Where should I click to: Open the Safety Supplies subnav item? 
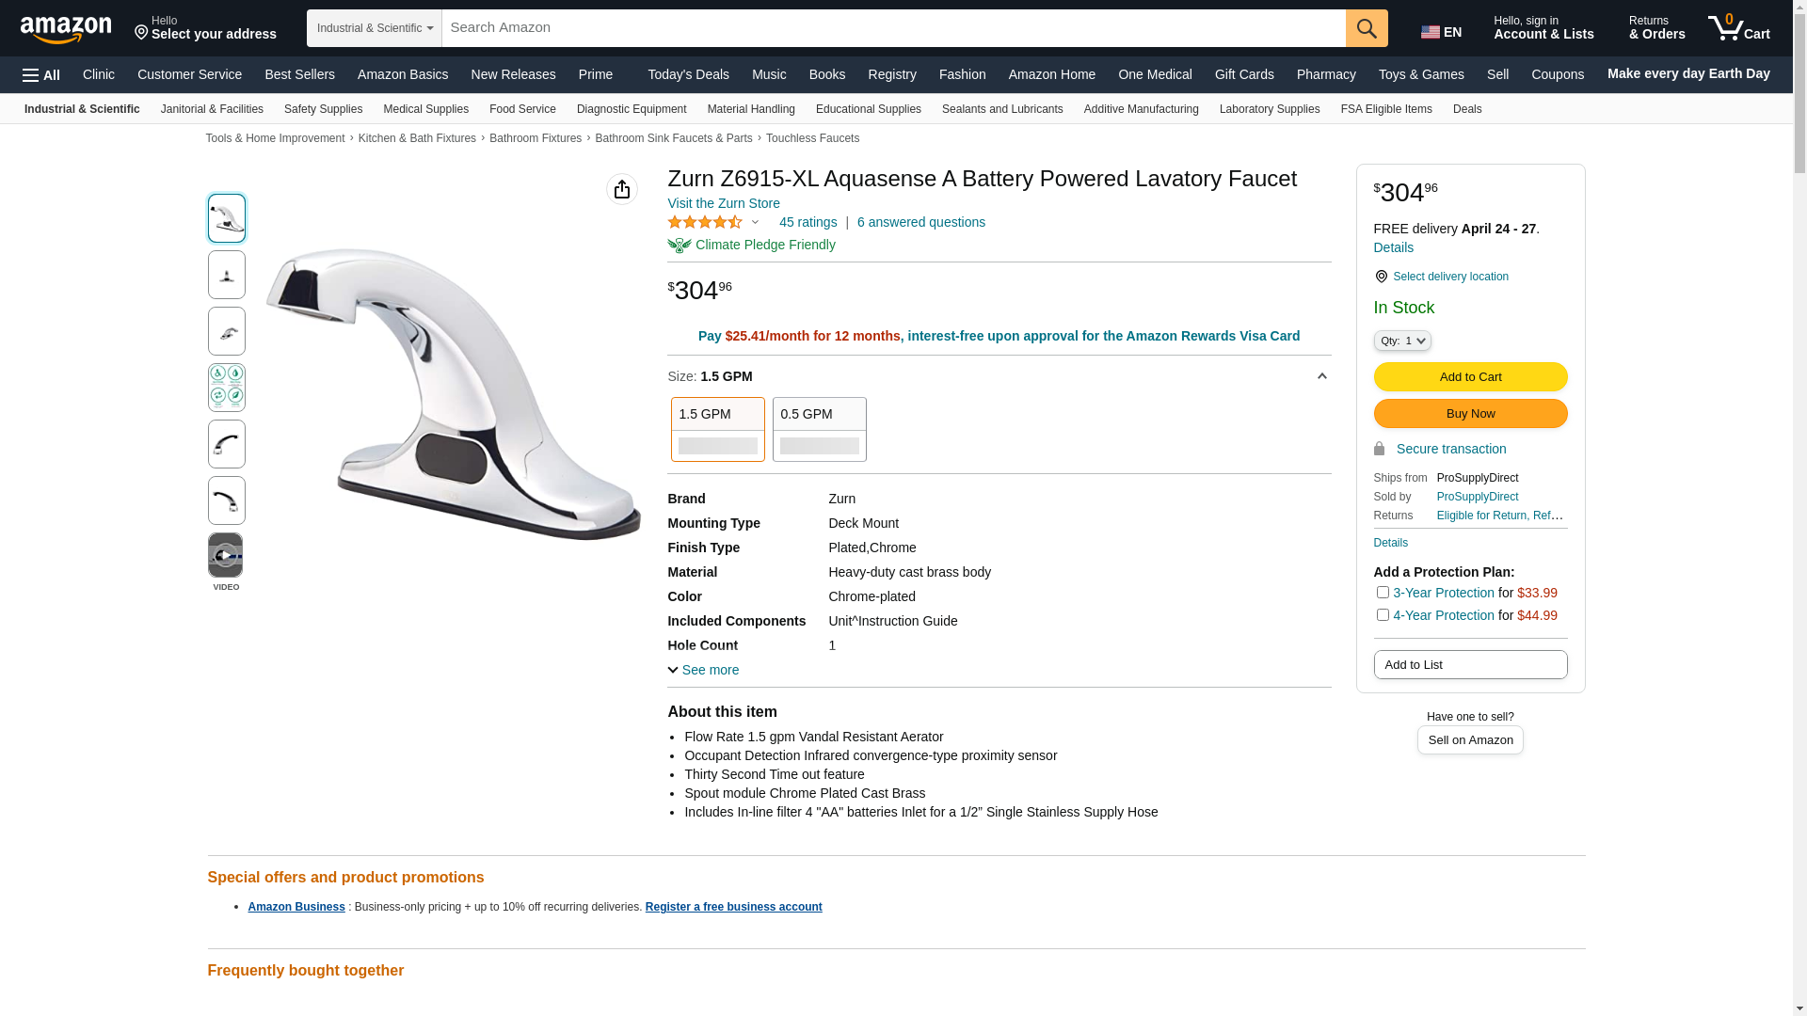(x=323, y=109)
